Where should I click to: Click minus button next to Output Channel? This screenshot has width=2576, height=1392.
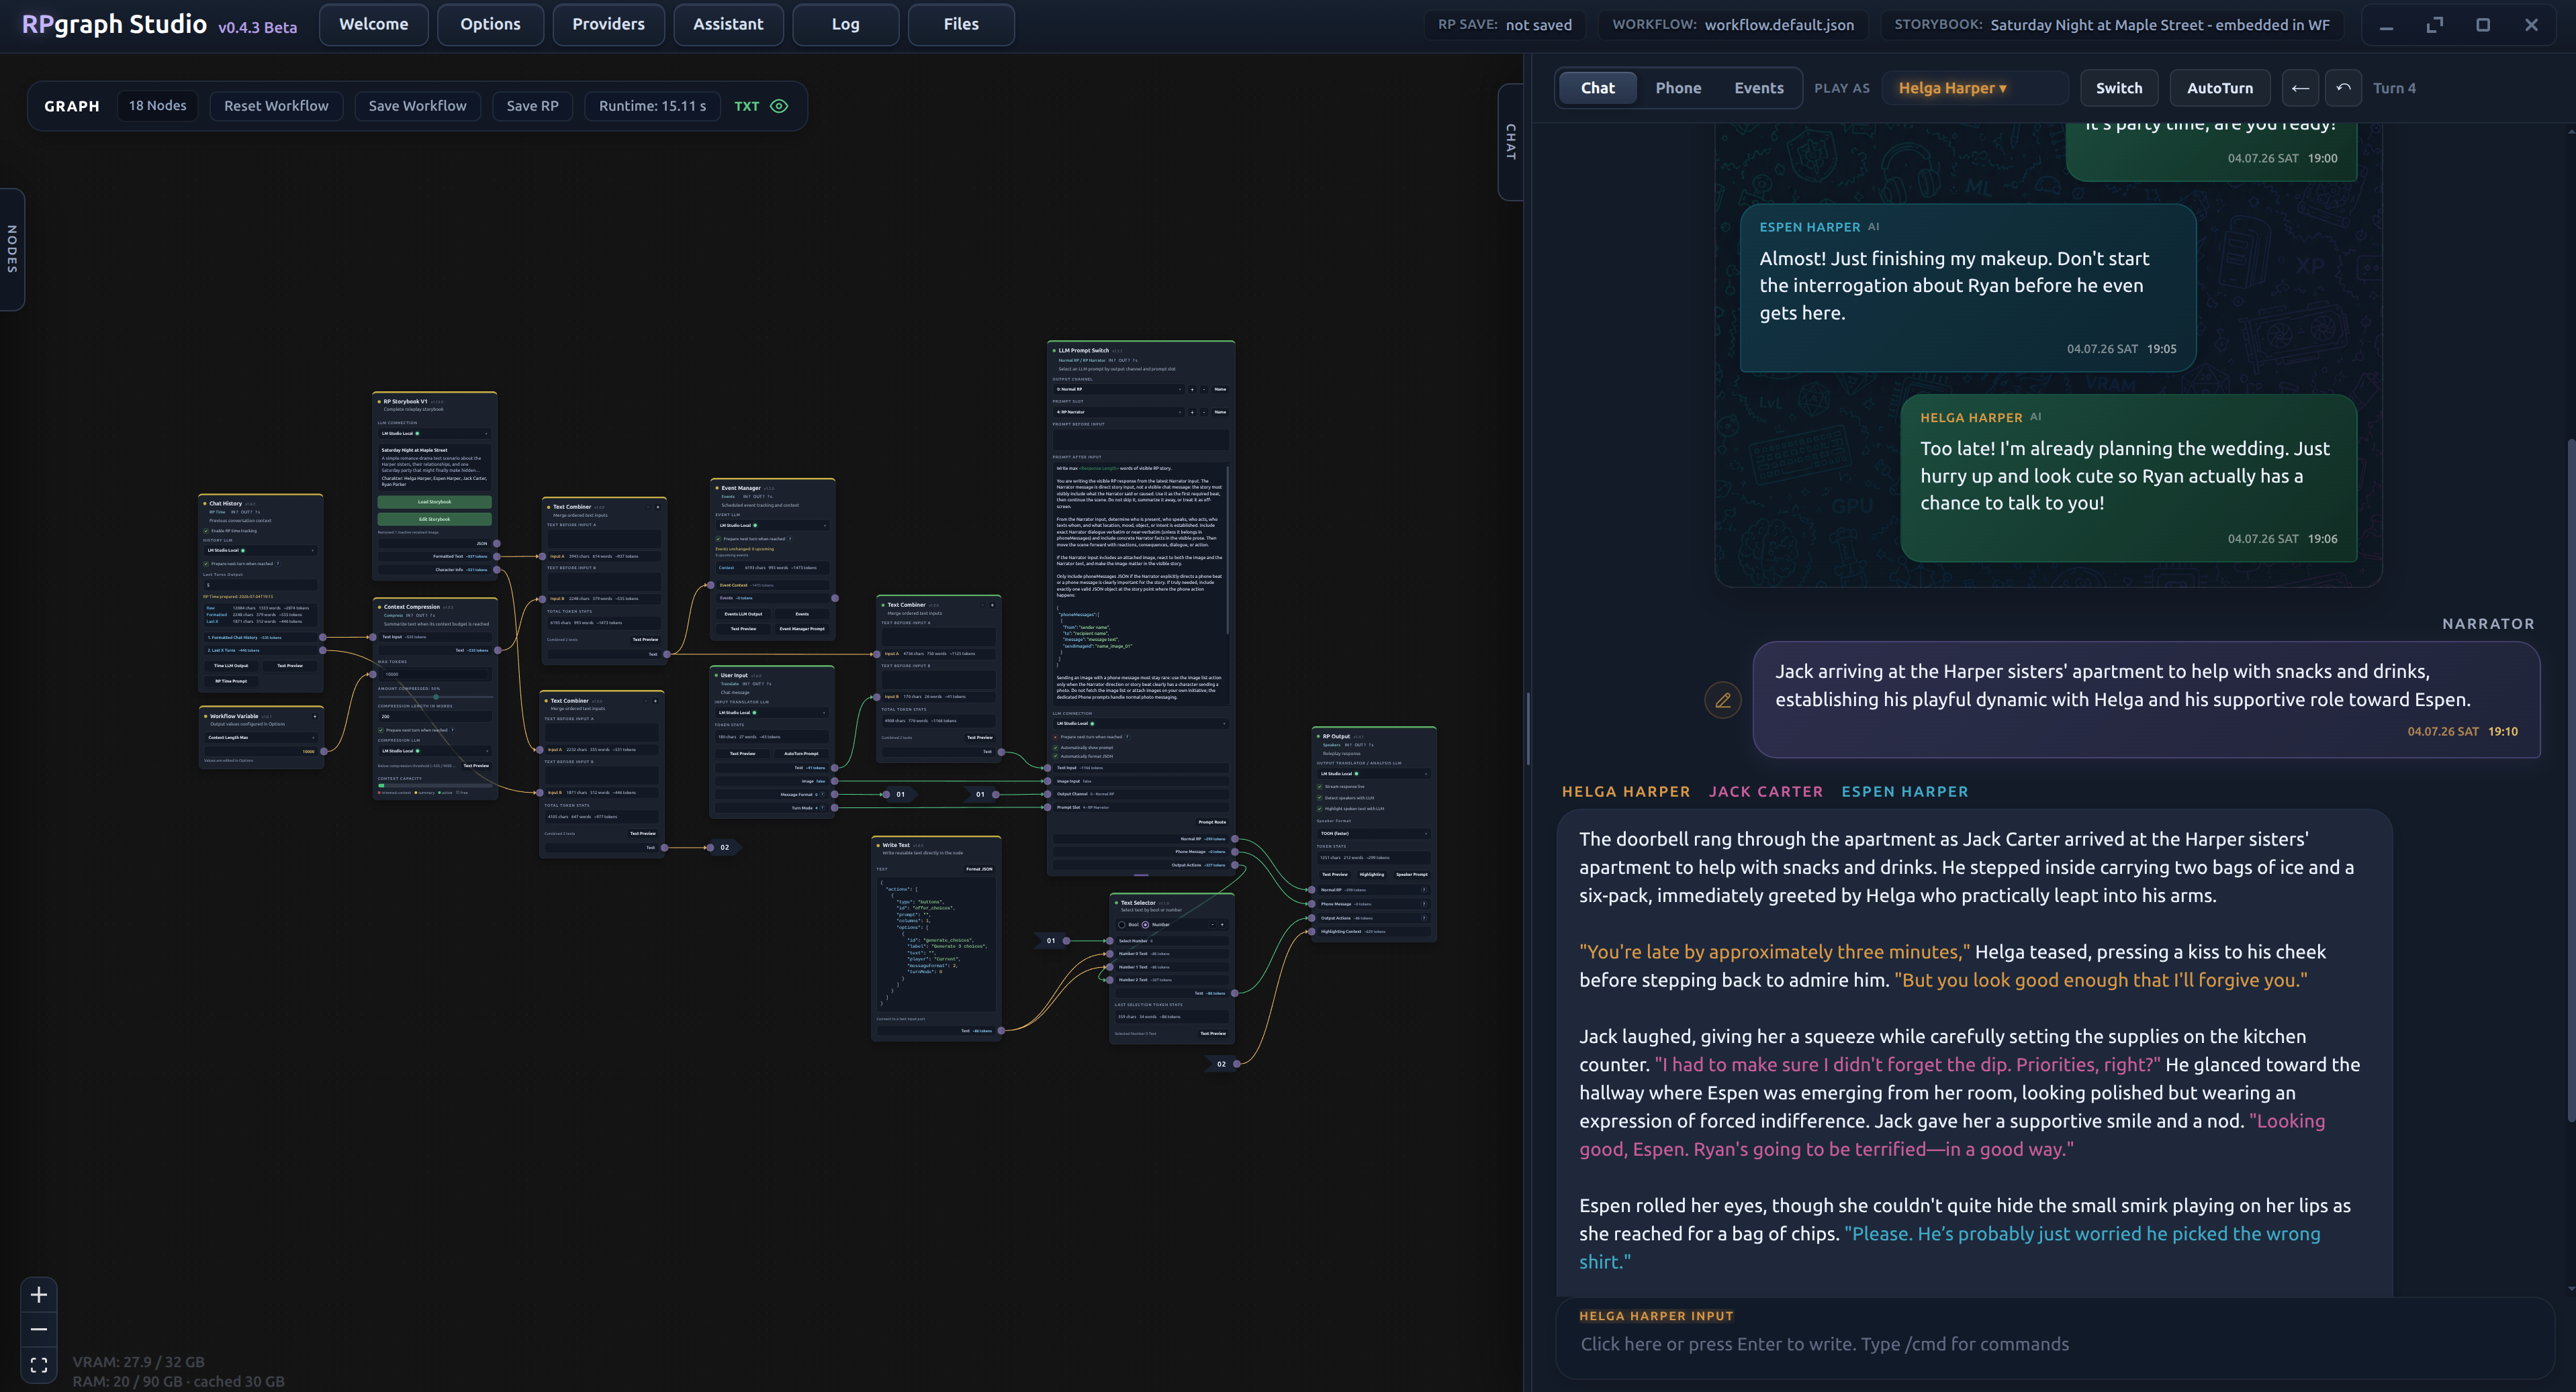[1203, 390]
